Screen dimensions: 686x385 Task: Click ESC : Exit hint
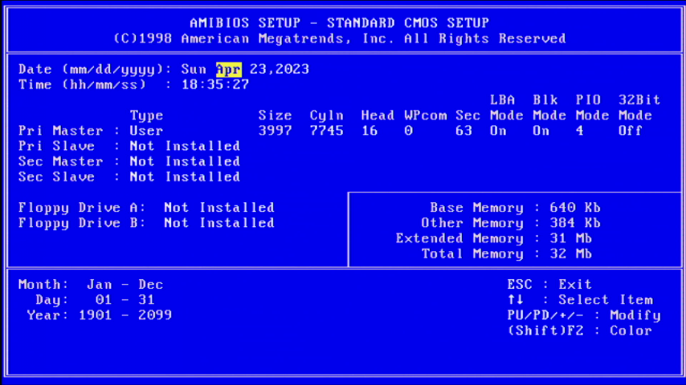(x=549, y=285)
